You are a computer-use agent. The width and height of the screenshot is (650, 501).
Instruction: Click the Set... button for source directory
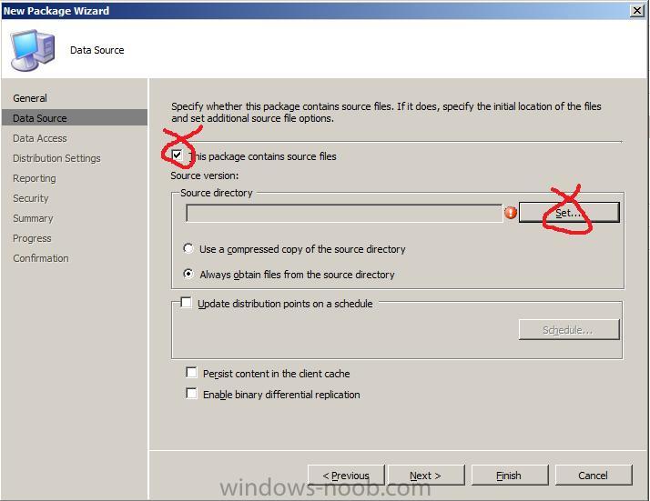pos(569,213)
